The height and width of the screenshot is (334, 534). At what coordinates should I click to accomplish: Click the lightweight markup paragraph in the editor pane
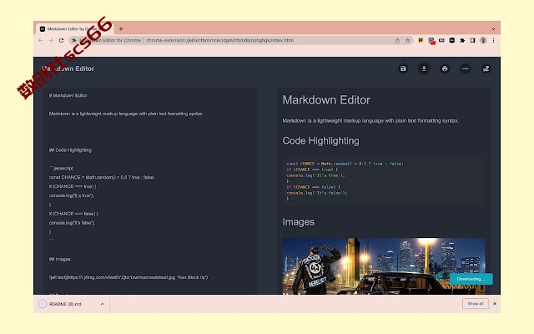126,114
